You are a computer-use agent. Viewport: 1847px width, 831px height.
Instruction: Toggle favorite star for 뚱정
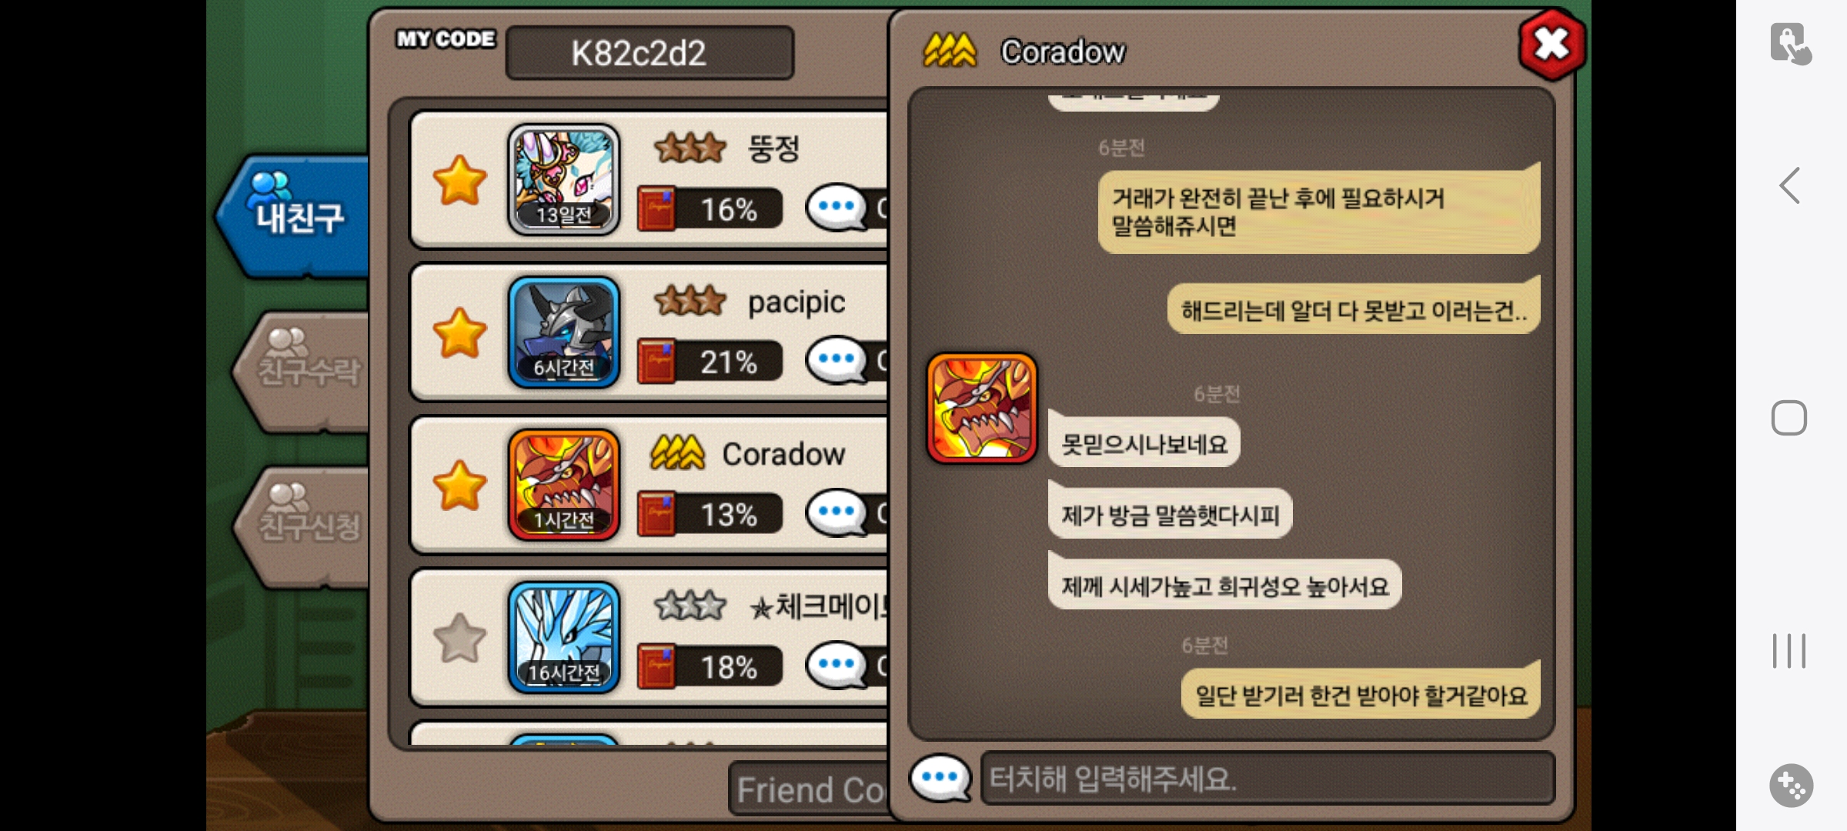coord(459,181)
